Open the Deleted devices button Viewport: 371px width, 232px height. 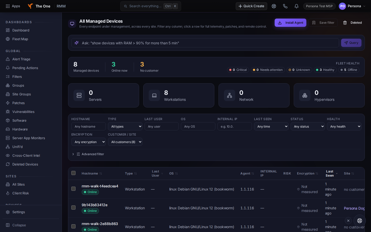[x=352, y=23]
